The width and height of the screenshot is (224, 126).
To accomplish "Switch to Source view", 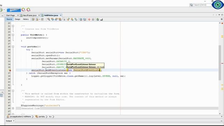I will (9, 19).
